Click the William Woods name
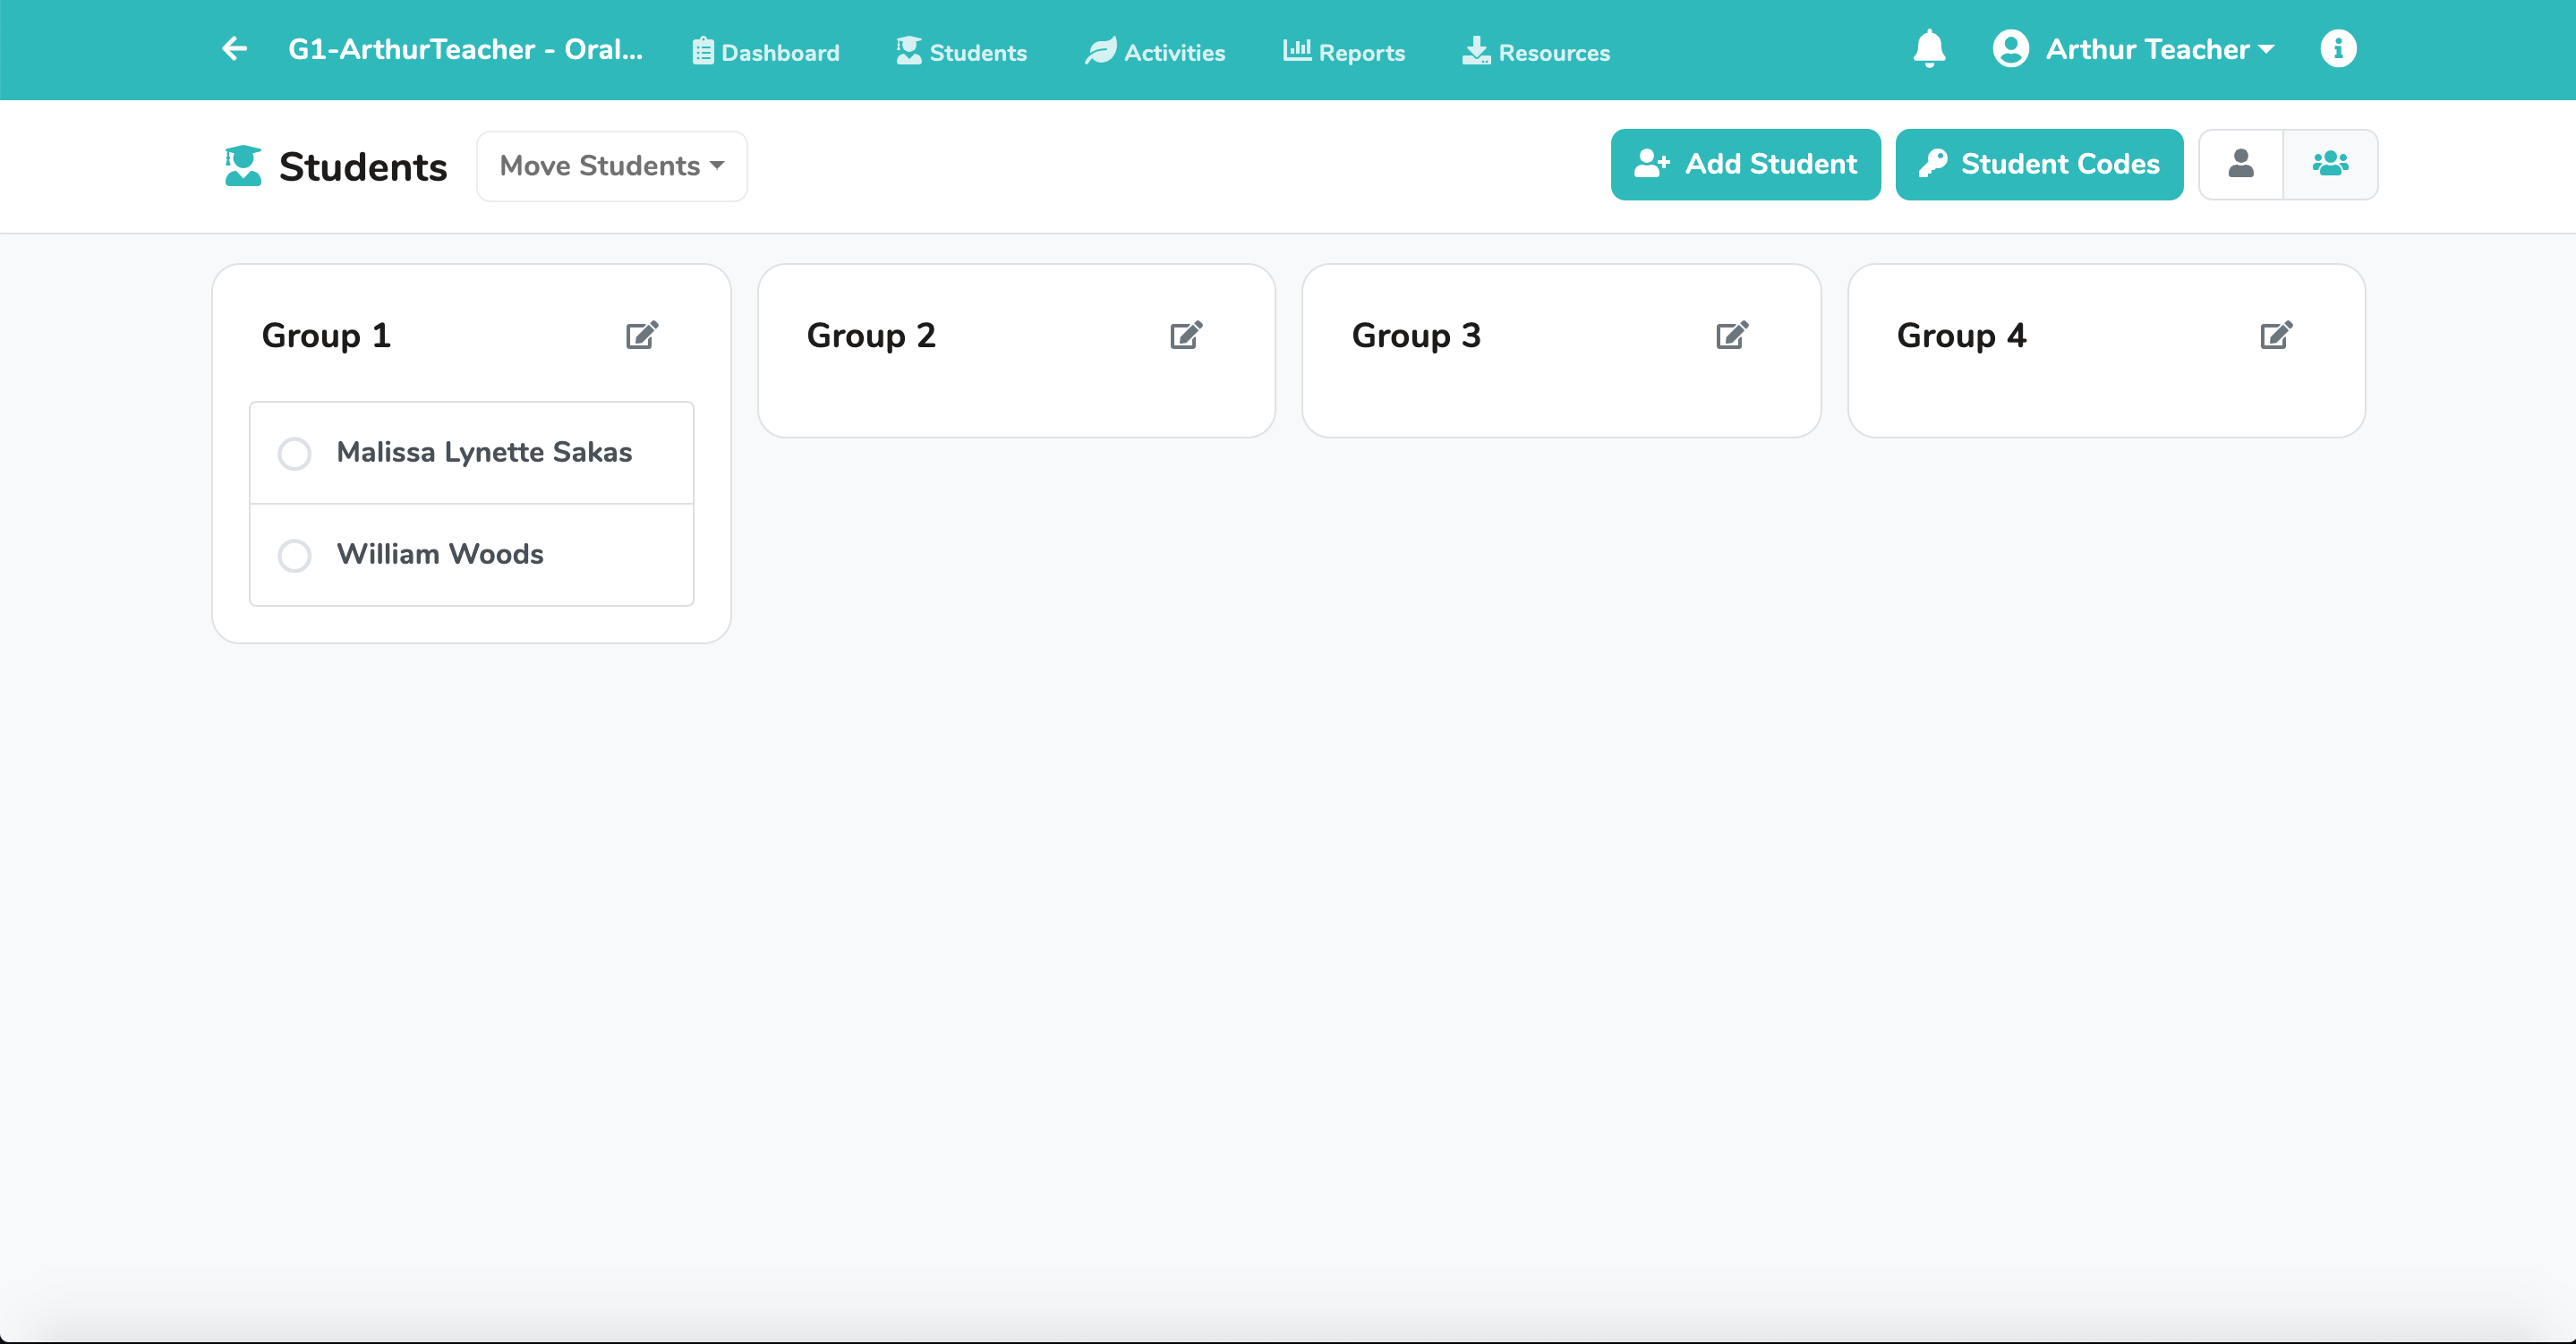Image resolution: width=2576 pixels, height=1344 pixels. pos(440,554)
